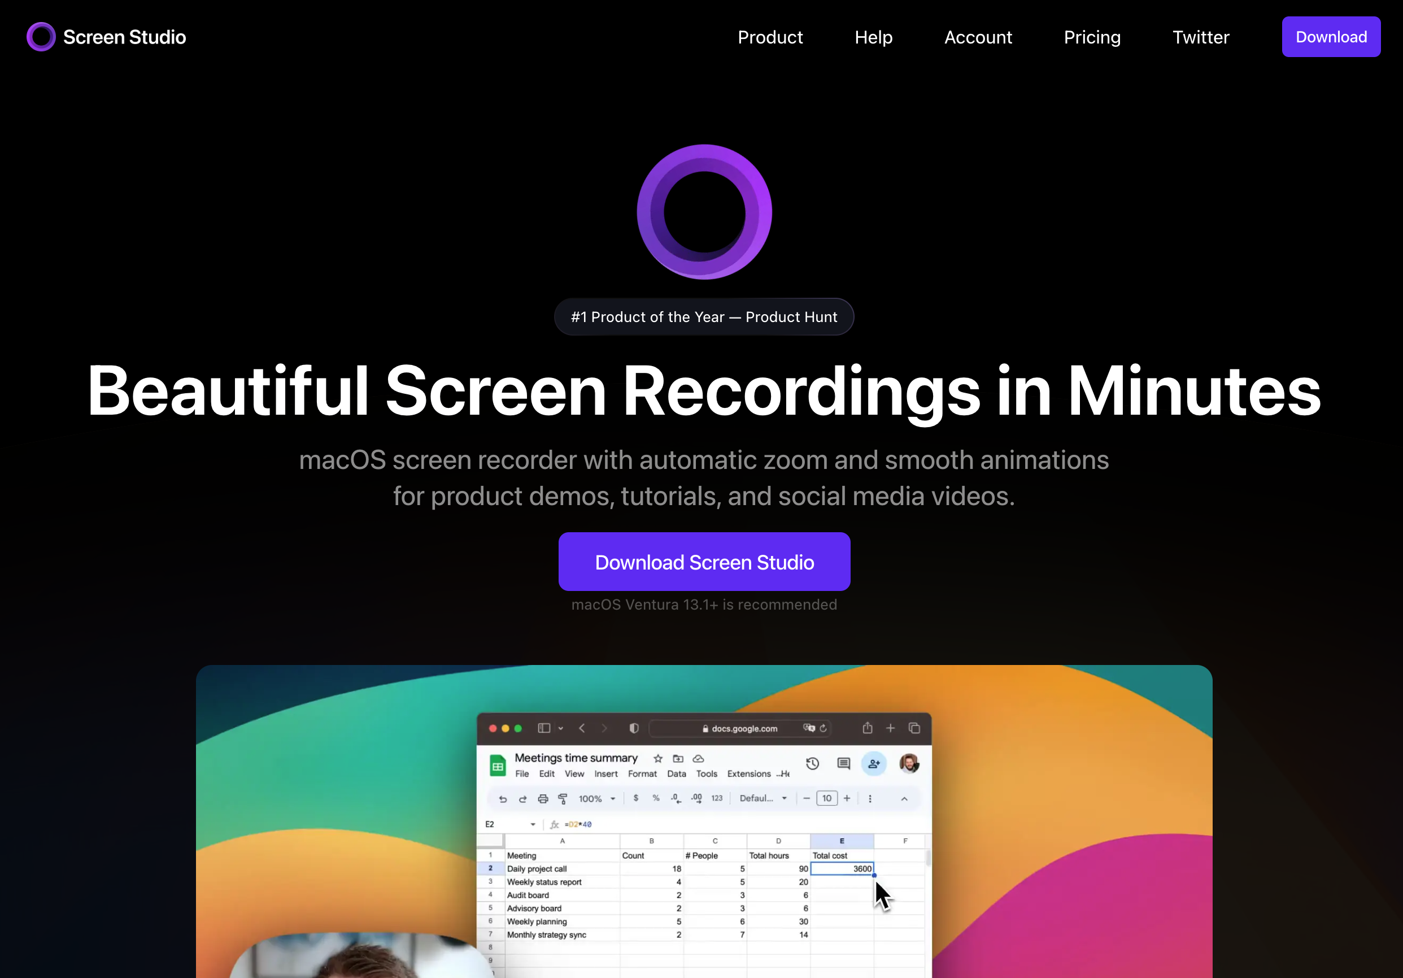
Task: Click Safari forward arrow in demo
Action: (604, 728)
